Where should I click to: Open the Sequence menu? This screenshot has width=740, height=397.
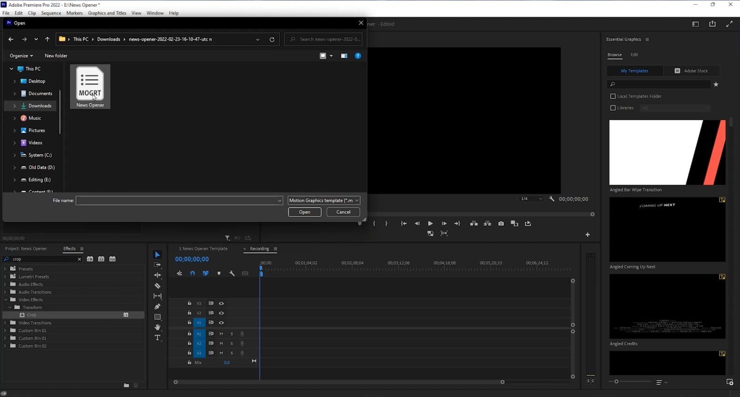click(51, 13)
